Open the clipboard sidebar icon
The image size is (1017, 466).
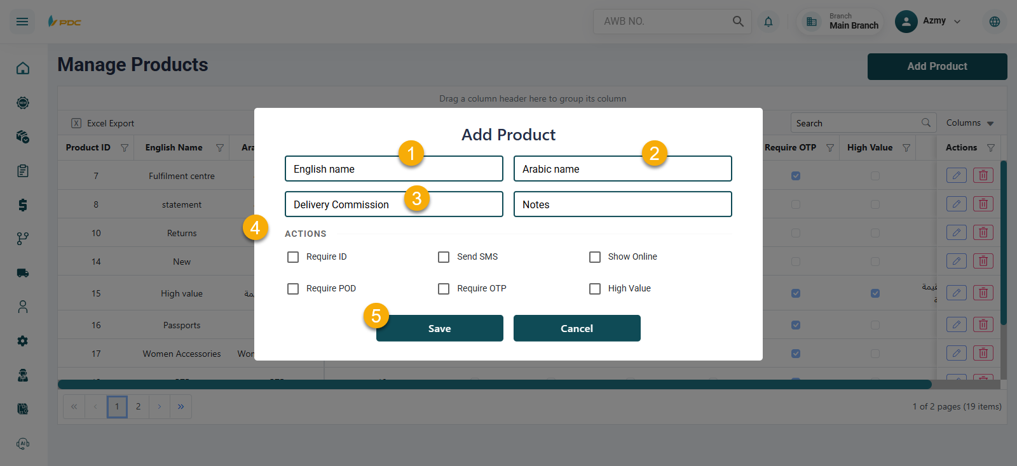tap(23, 171)
